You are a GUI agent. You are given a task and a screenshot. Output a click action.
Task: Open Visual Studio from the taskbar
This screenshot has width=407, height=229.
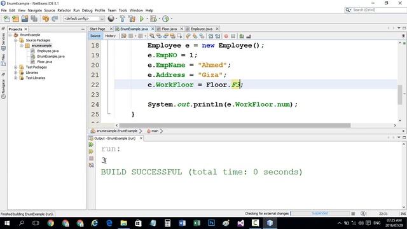[x=240, y=223]
